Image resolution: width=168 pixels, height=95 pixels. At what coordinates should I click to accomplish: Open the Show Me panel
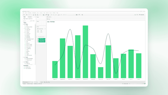point(141,15)
